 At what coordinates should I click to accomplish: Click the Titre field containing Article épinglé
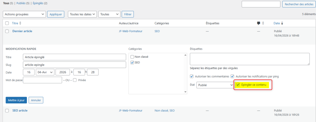[x=75, y=57]
